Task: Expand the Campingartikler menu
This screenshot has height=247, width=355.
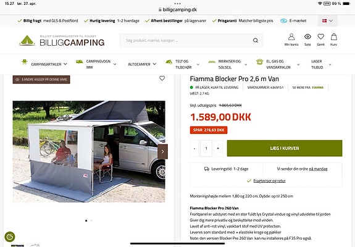Action: 44,64
